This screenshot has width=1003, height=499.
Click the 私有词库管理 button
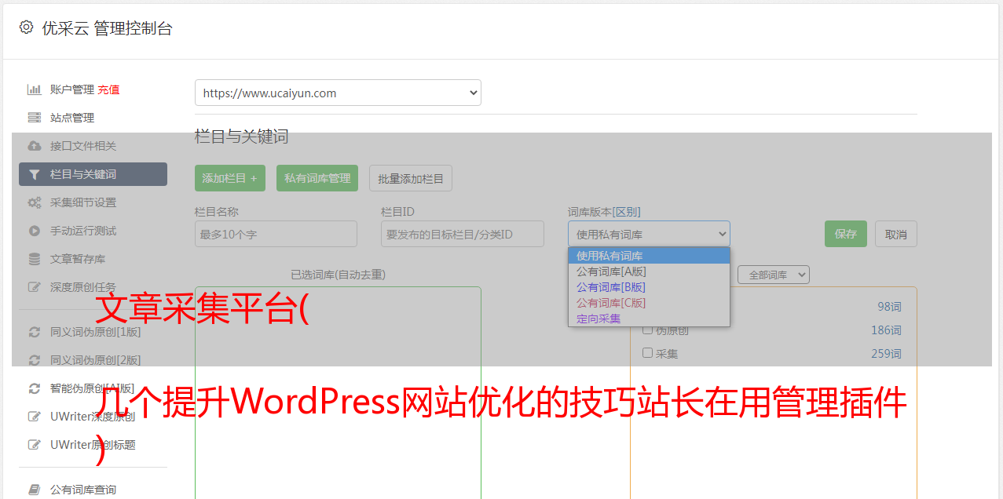coord(317,178)
